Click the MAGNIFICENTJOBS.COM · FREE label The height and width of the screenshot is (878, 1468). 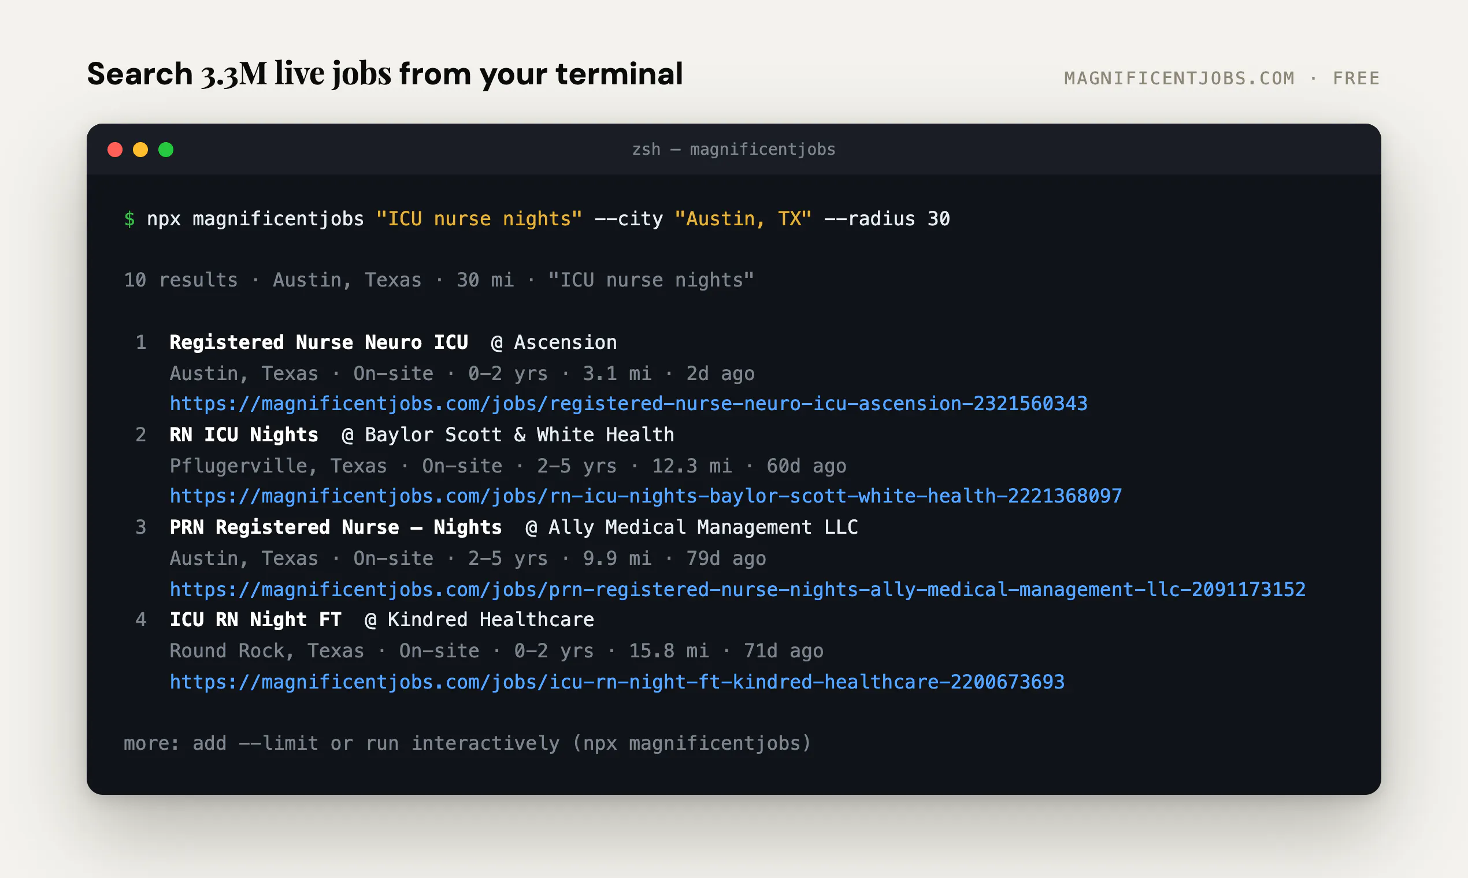(1222, 78)
